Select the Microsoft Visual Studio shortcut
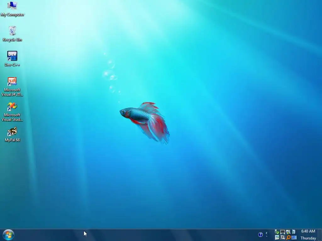This screenshot has height=241, width=322. [x=12, y=112]
